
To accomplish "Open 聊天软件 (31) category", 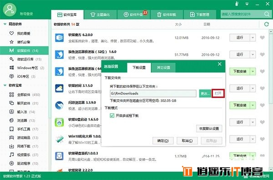I will [24, 103].
